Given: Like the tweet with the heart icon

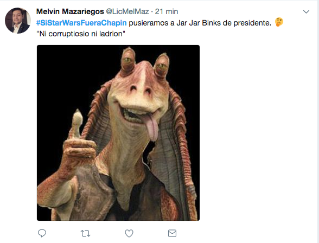Looking at the screenshot, I should [129, 233].
